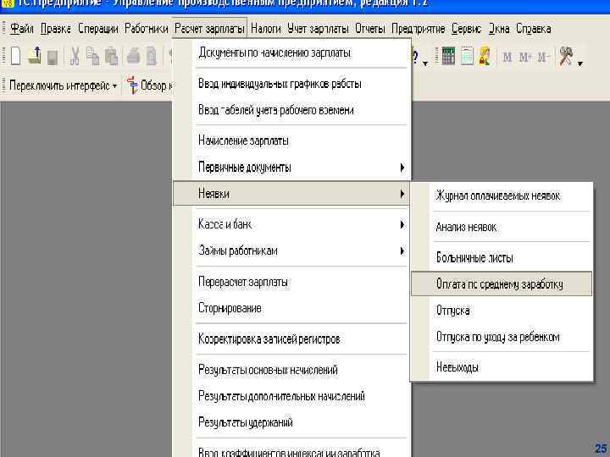Open the Отчеты menu

(x=370, y=29)
